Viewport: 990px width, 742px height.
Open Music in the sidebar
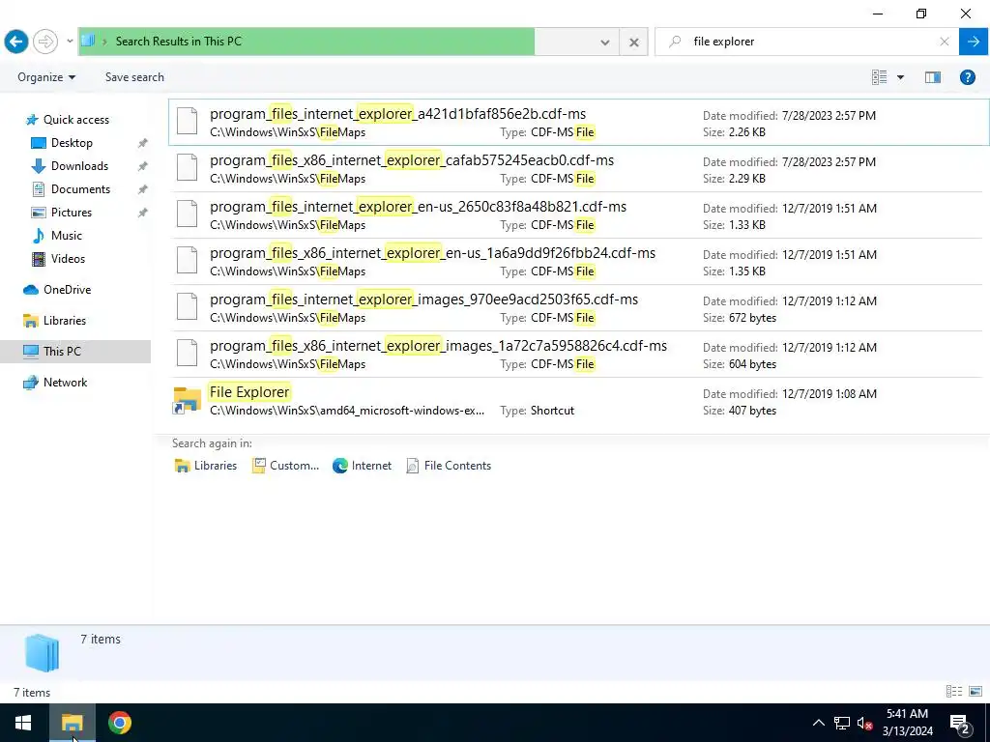click(x=67, y=236)
